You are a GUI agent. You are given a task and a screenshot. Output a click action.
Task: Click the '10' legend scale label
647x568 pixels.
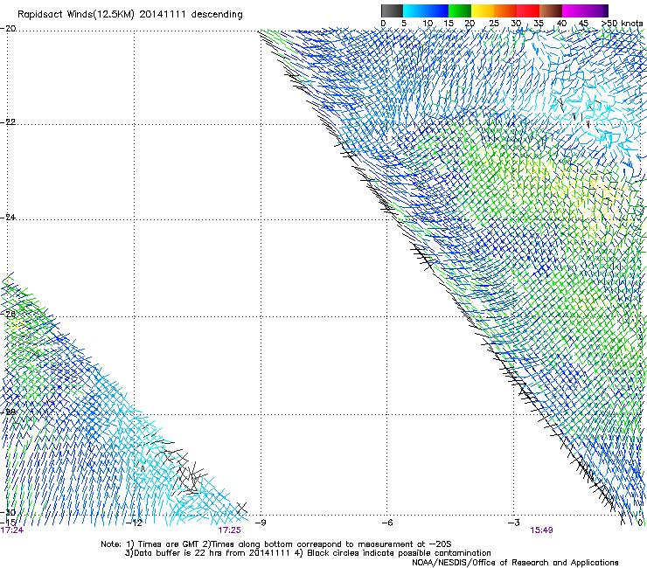(428, 24)
